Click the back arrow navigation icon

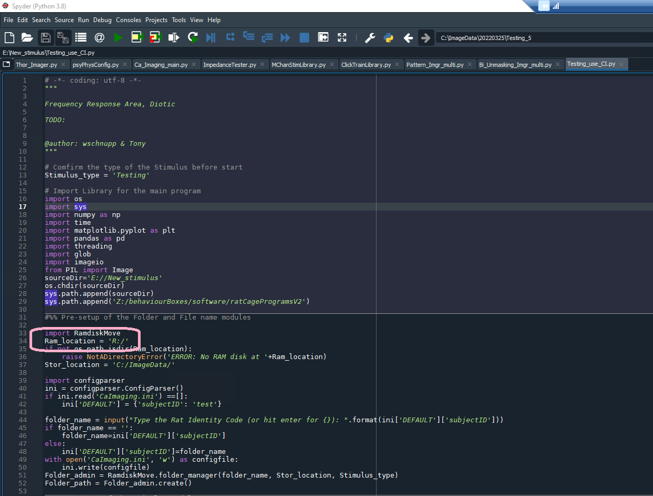(x=408, y=37)
